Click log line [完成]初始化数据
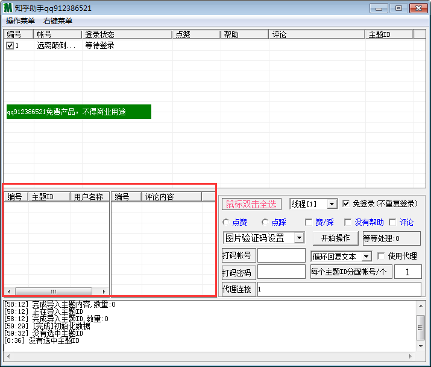The width and height of the screenshot is (431, 367). (x=47, y=326)
